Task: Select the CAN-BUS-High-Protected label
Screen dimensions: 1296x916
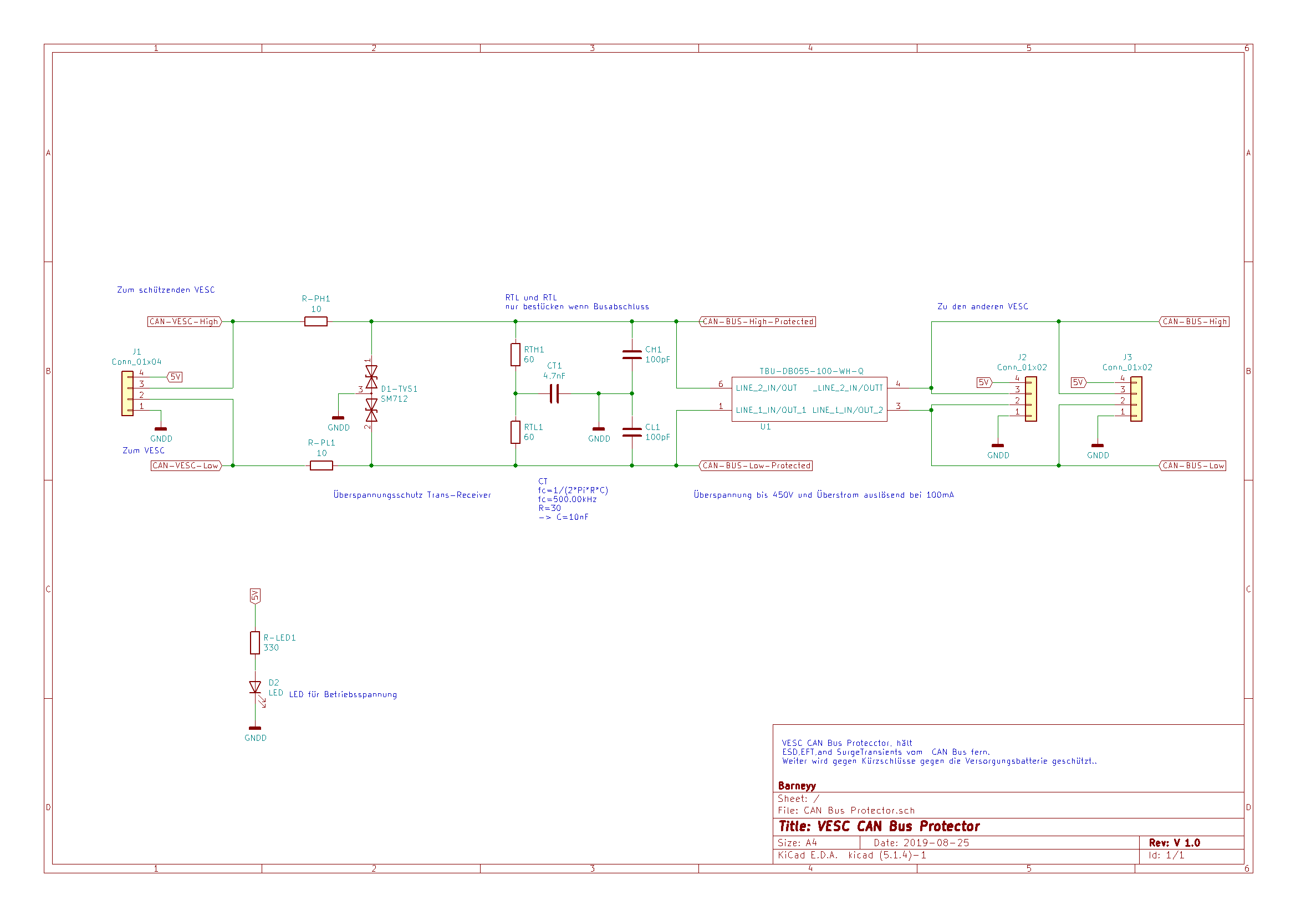Action: tap(757, 322)
